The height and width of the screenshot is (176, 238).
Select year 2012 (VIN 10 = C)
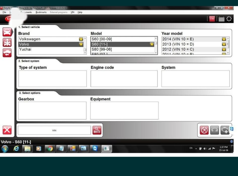pos(194,49)
